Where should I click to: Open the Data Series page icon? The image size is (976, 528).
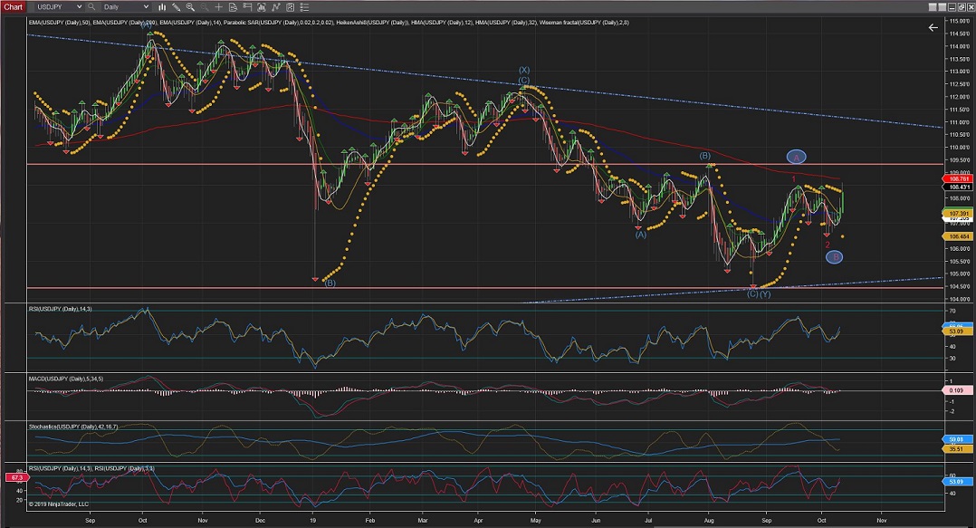click(x=233, y=7)
